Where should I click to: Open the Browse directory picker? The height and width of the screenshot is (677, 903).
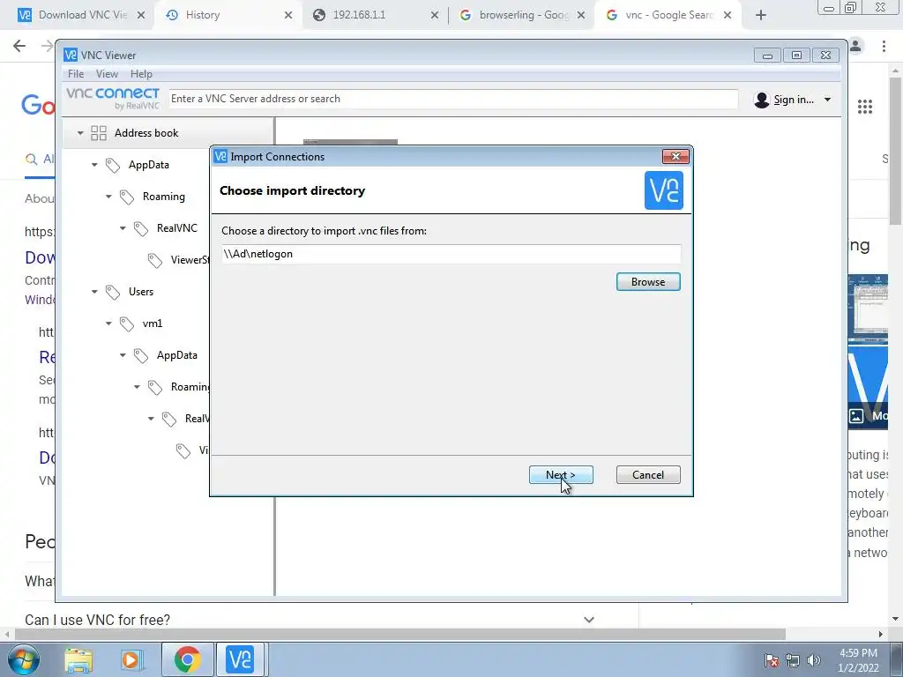click(x=648, y=281)
